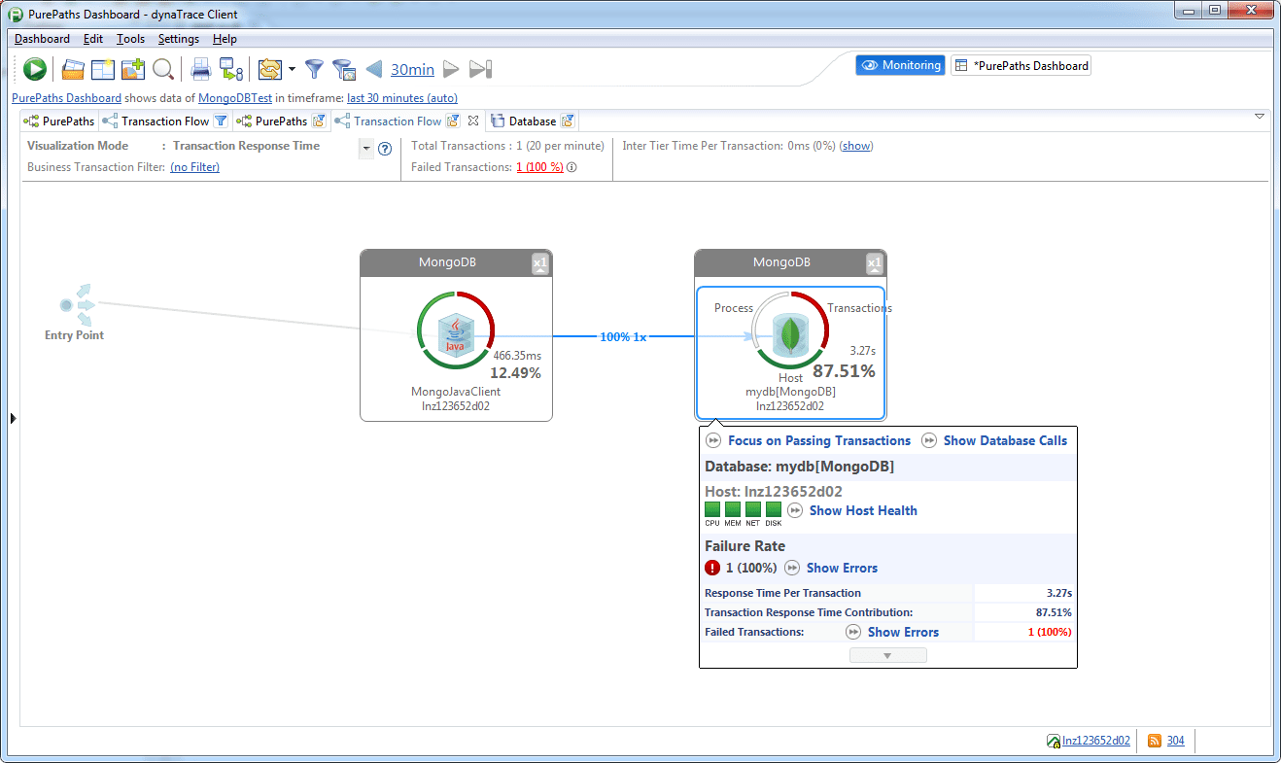Image resolution: width=1281 pixels, height=763 pixels.
Task: Open dashlet view menu triangle at right
Action: [1260, 117]
